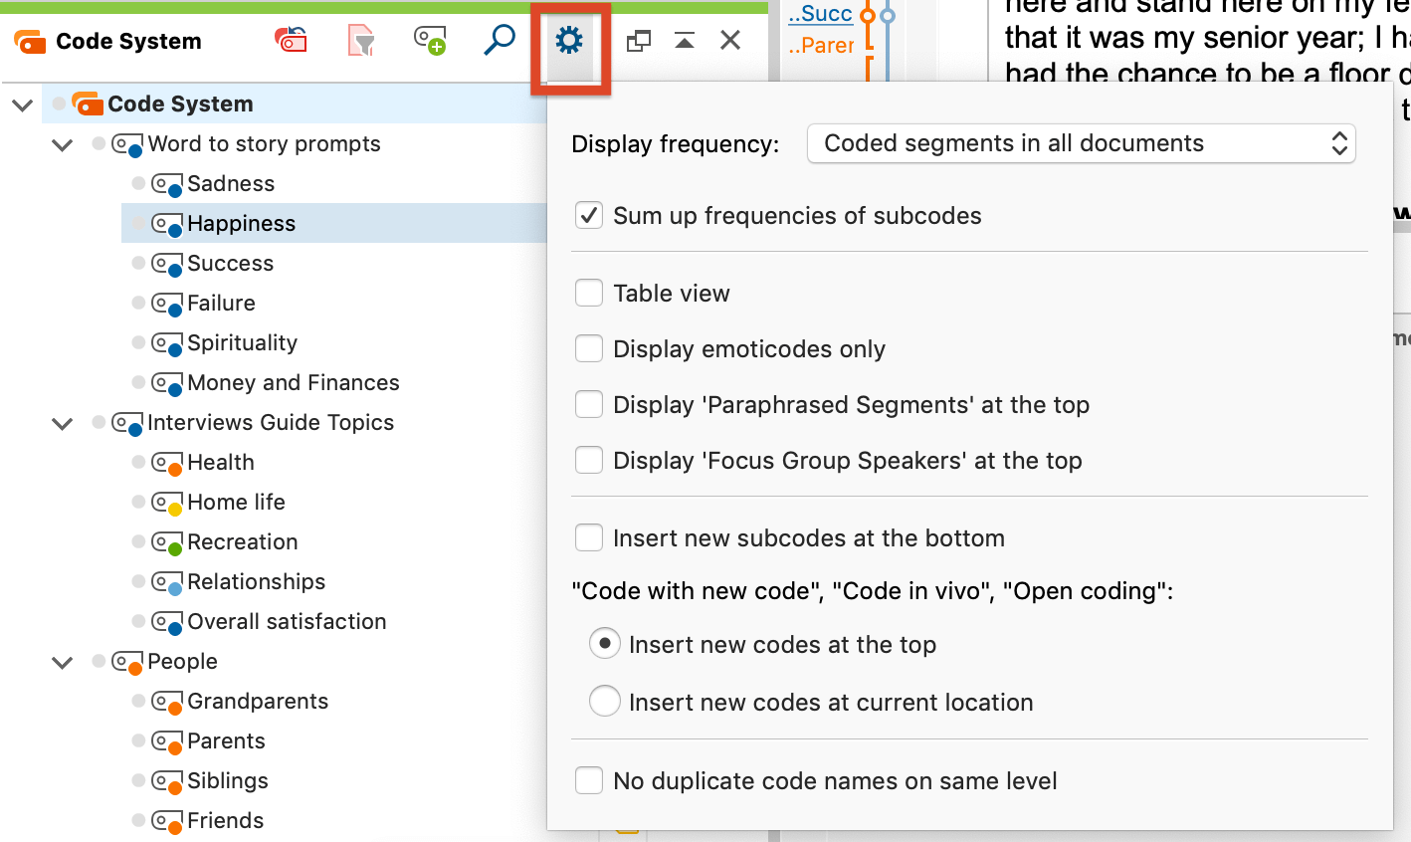Screen dimensions: 1411x842
Task: Select the Overall satisfaction code
Action: (286, 622)
